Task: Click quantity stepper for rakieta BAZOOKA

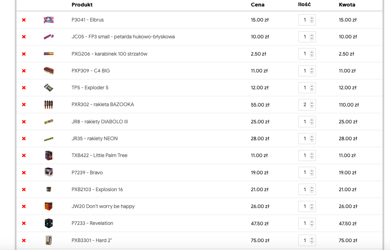Action: [312, 105]
